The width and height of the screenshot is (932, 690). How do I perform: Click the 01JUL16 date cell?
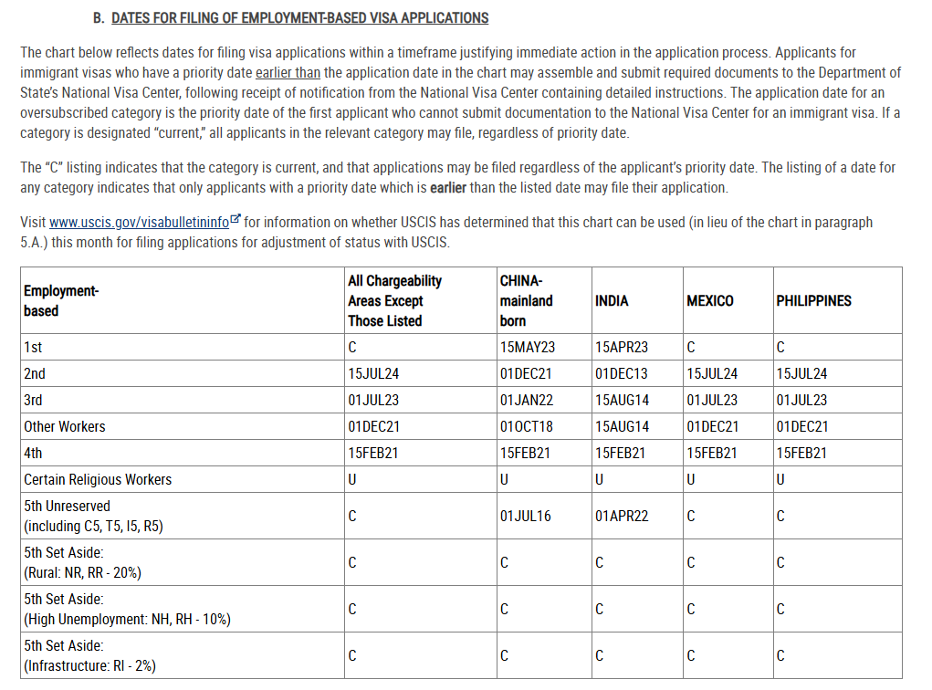coord(526,516)
